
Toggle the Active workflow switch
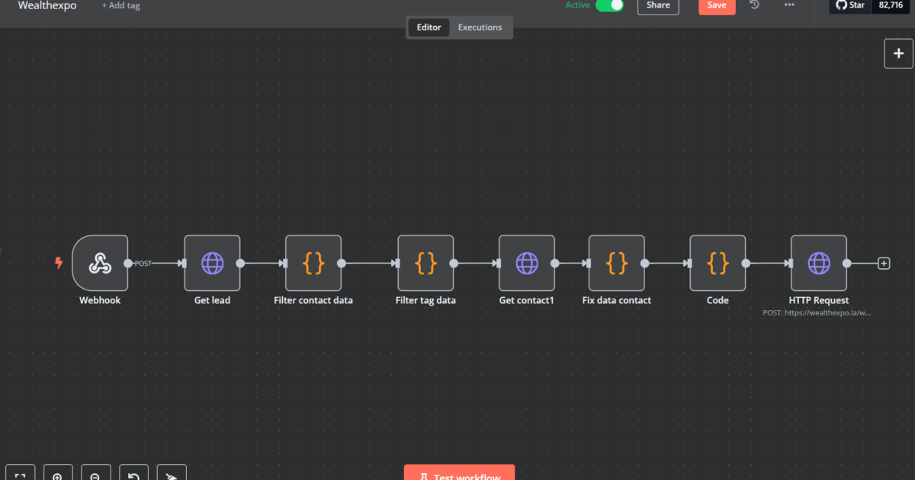pos(609,5)
